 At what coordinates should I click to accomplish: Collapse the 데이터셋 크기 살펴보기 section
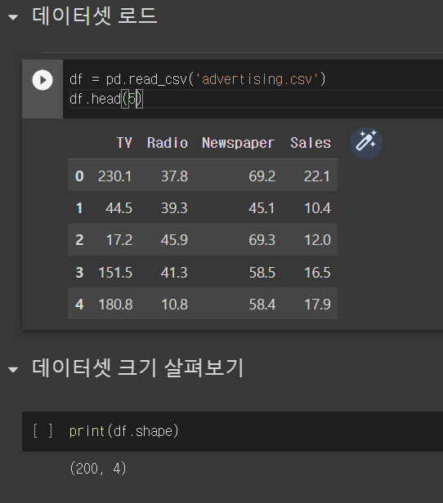point(13,370)
